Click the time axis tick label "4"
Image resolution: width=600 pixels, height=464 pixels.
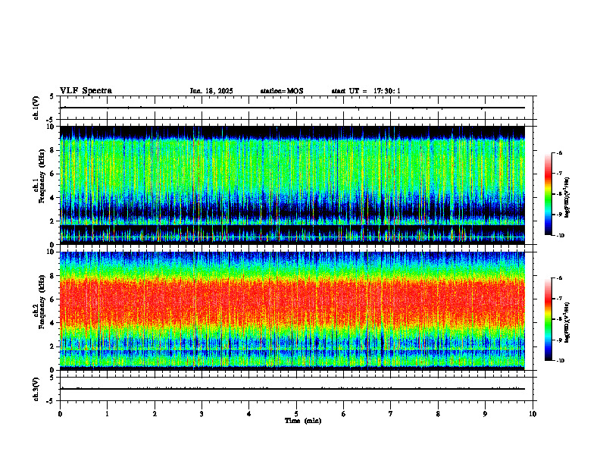point(249,414)
